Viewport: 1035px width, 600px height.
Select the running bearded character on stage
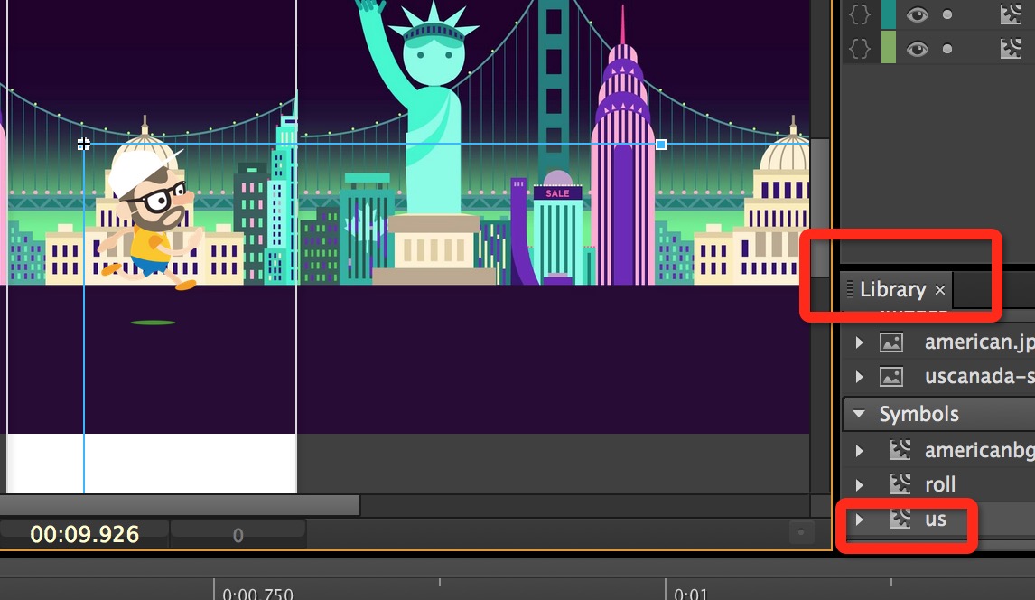click(x=151, y=218)
